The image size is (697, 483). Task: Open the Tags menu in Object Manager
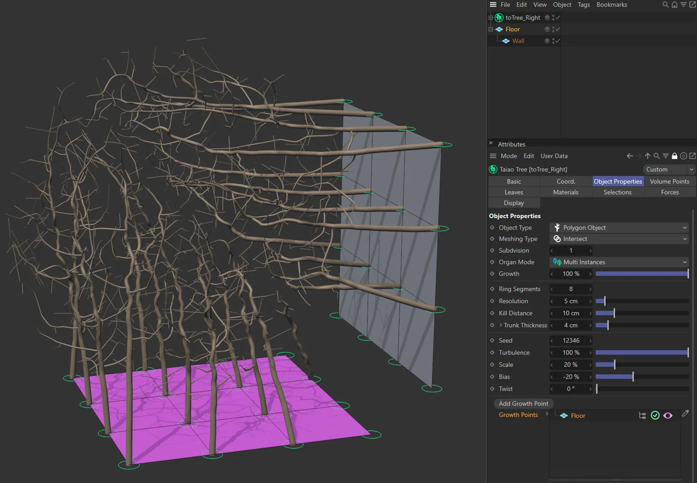point(583,5)
